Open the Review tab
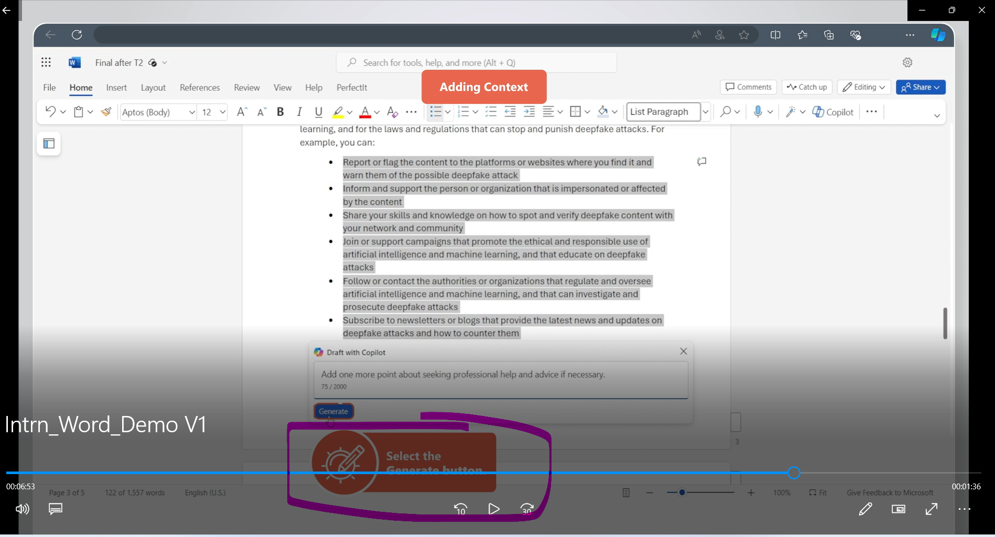This screenshot has height=537, width=995. click(x=247, y=87)
